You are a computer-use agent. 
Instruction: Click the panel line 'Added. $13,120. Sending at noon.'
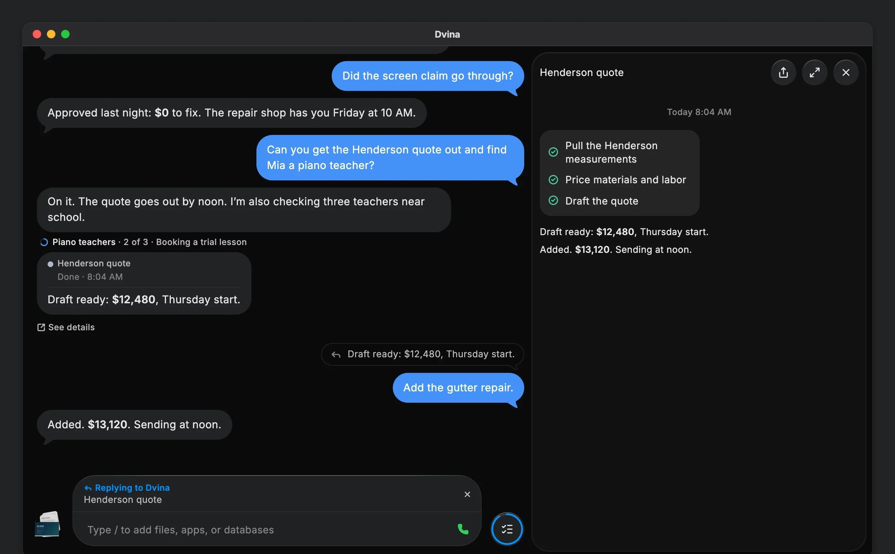615,250
